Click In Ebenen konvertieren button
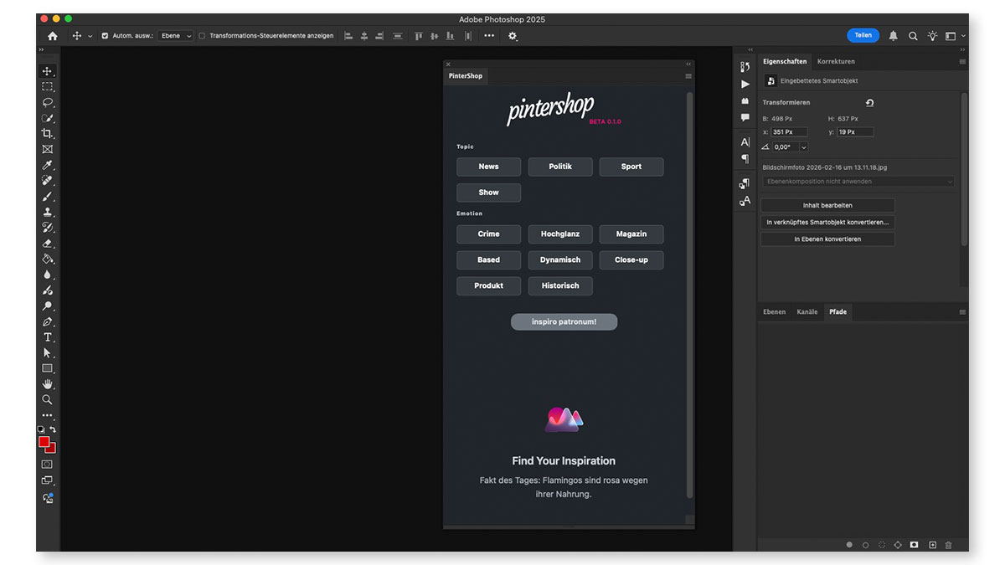 (x=827, y=239)
